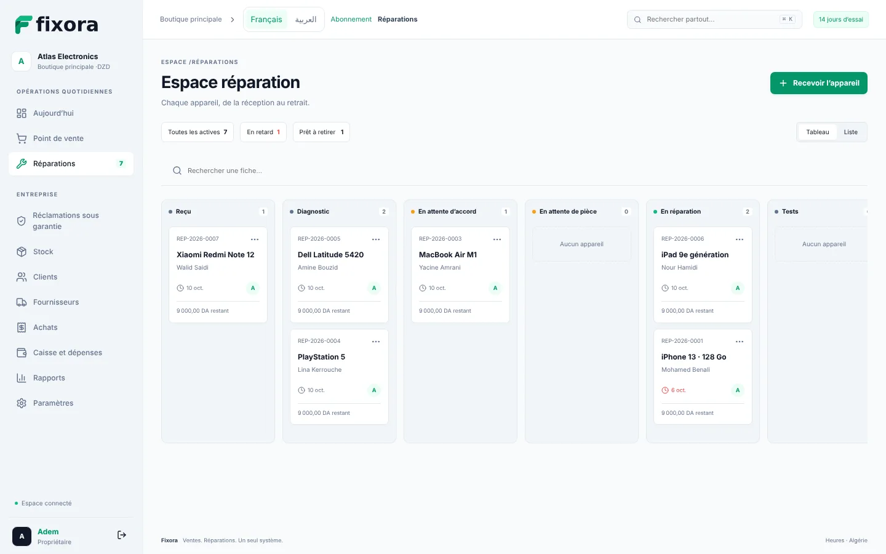The width and height of the screenshot is (886, 554).
Task: Open options menu for PlayStation 5 card
Action: click(376, 342)
